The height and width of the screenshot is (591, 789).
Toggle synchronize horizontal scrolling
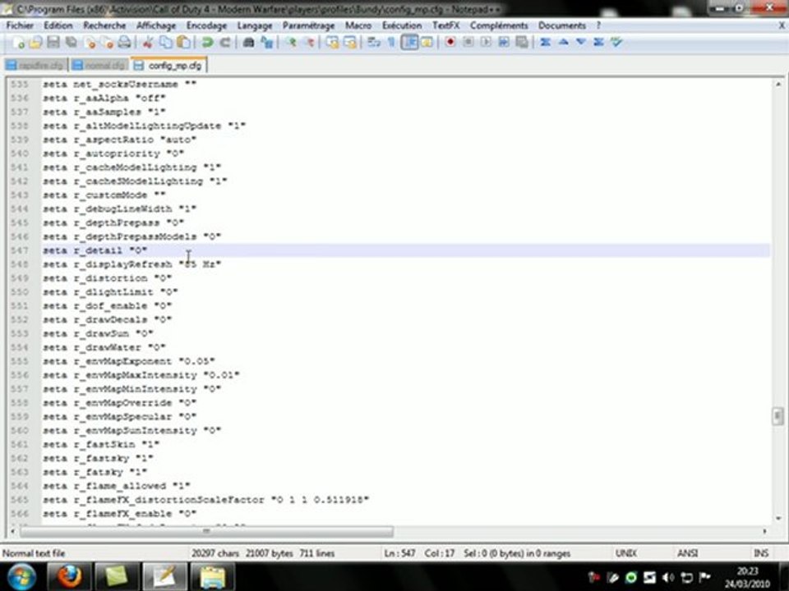coord(350,43)
